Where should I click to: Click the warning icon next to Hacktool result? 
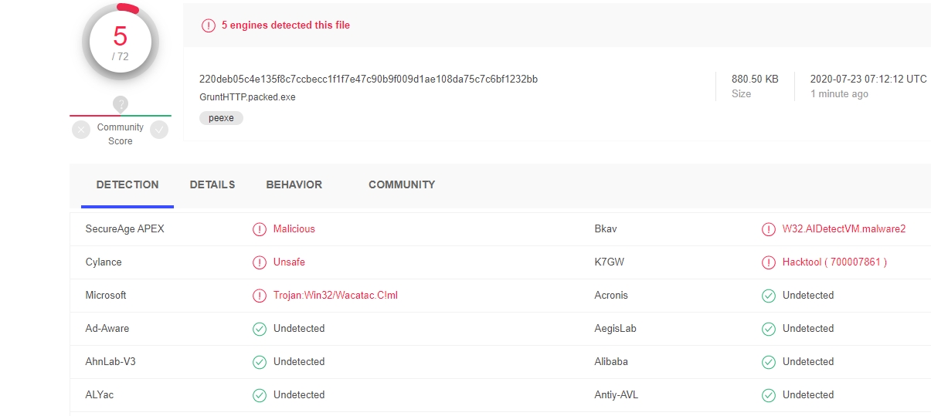[769, 262]
